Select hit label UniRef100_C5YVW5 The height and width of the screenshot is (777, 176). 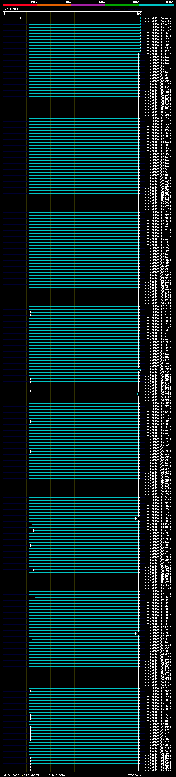point(158,106)
